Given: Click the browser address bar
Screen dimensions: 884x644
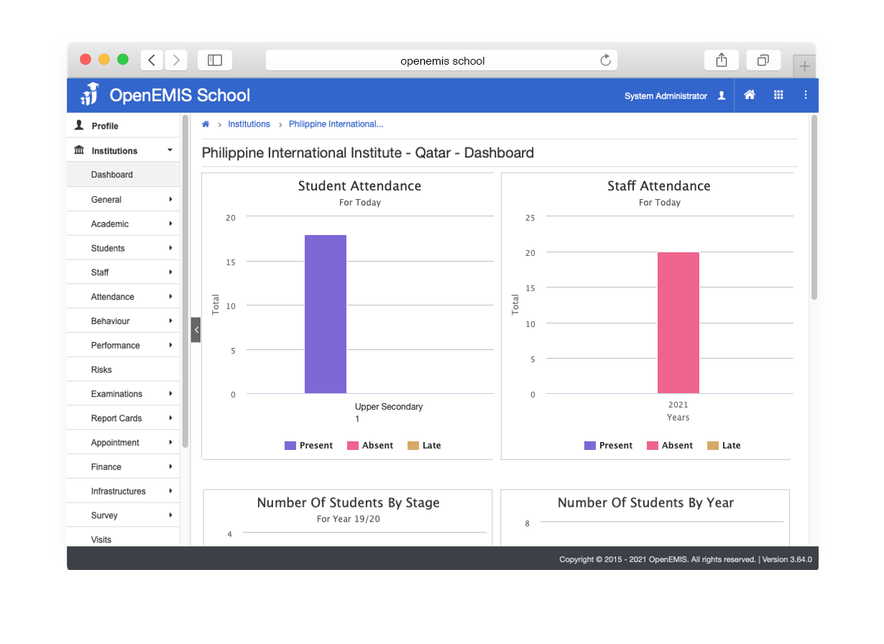Looking at the screenshot, I should (442, 60).
